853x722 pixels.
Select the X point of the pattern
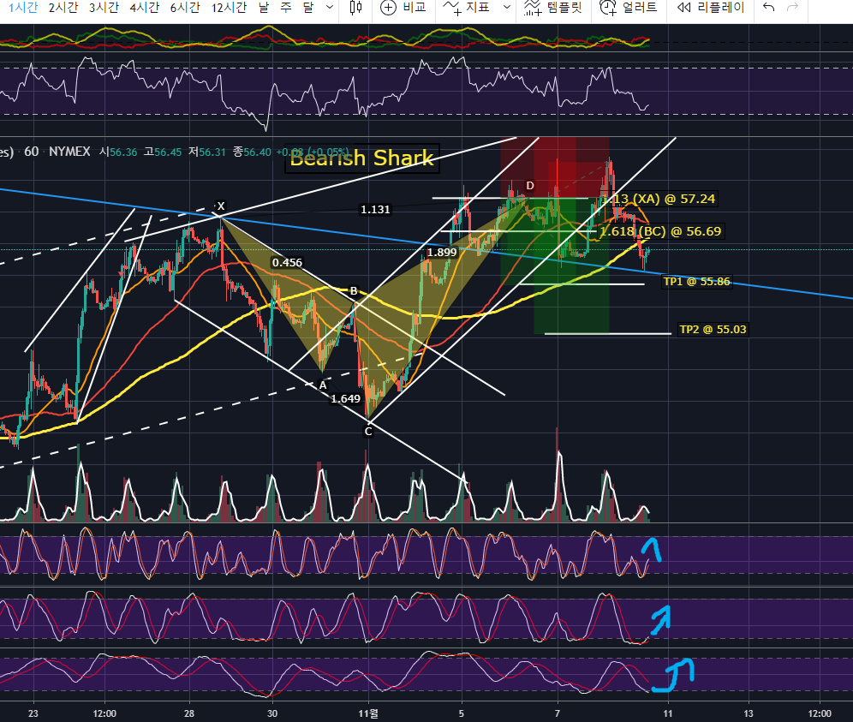(221, 206)
